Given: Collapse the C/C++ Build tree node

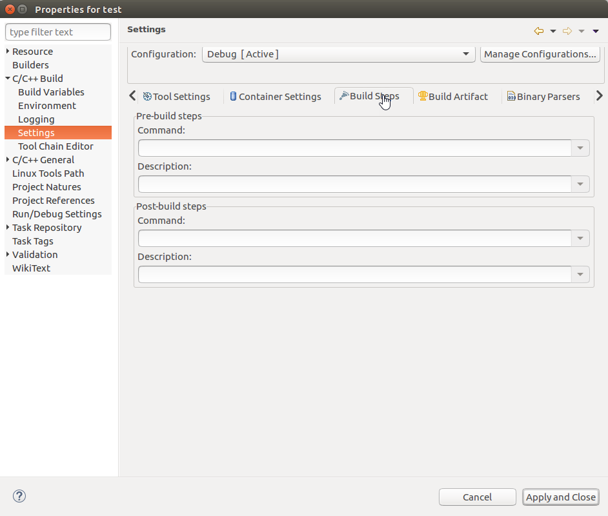Looking at the screenshot, I should 7,78.
